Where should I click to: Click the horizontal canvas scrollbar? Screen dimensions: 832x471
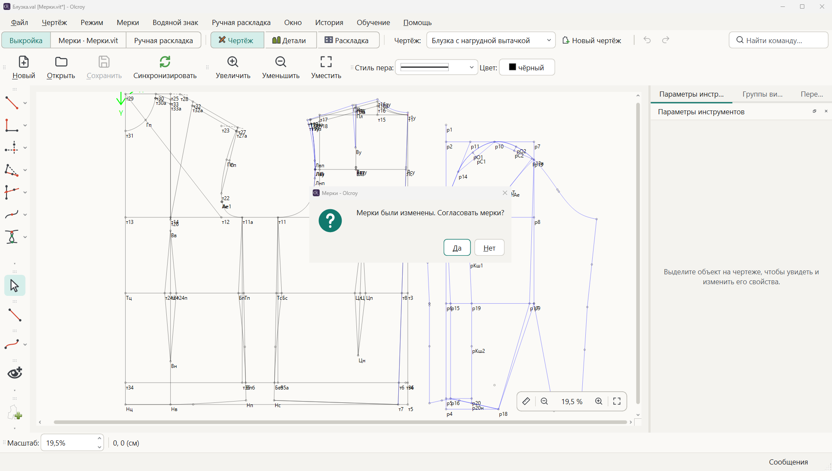pyautogui.click(x=340, y=422)
